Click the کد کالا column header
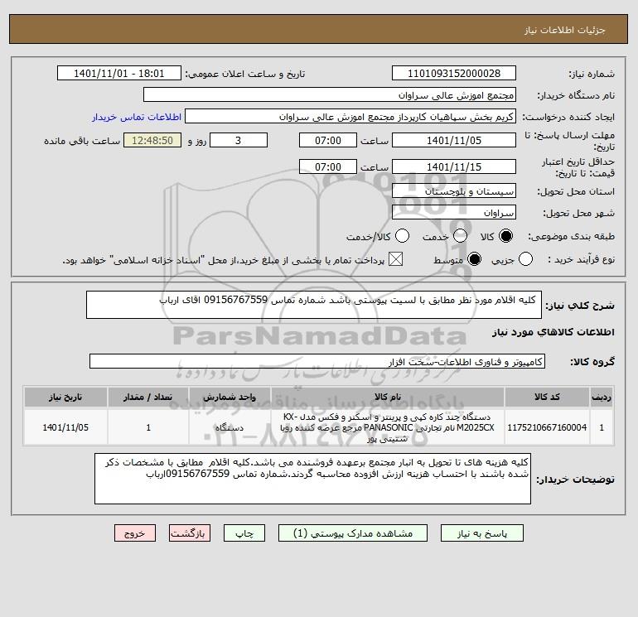Screen dimensions: 638x617 click(547, 397)
